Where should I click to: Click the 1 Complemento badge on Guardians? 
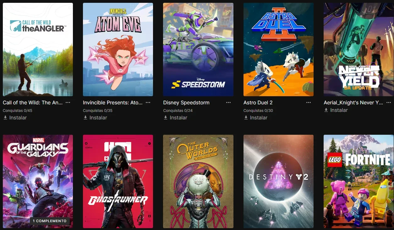tap(50, 221)
